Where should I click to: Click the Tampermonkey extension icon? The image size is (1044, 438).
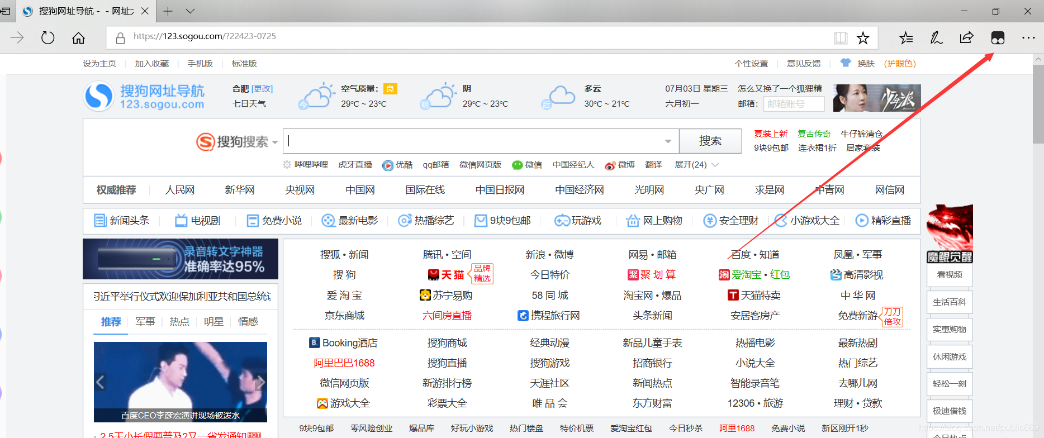pyautogui.click(x=998, y=38)
